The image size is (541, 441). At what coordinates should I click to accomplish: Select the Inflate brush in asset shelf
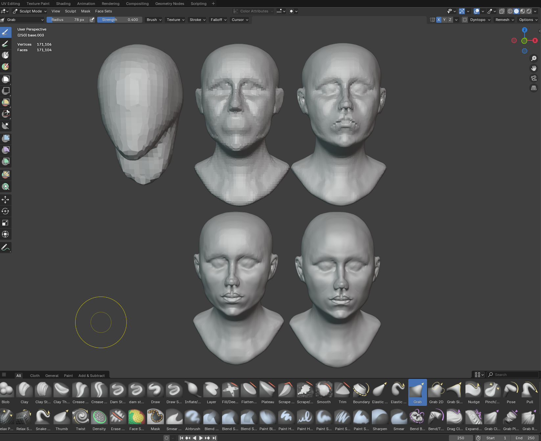pyautogui.click(x=192, y=392)
